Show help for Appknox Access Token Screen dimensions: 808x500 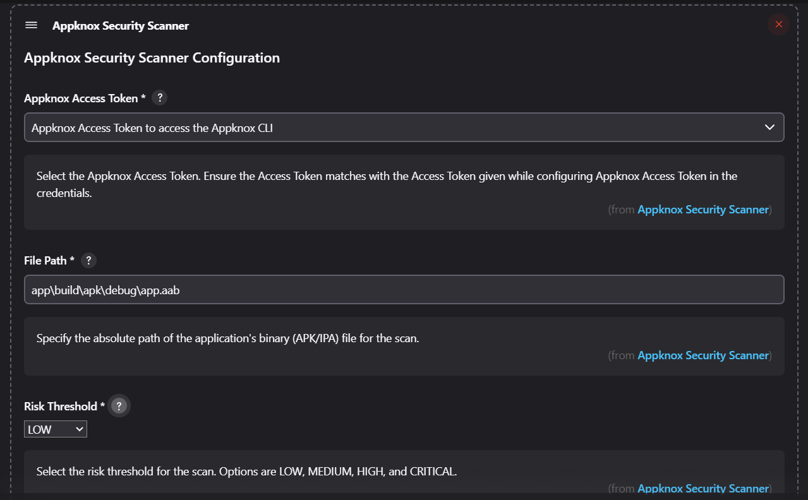pyautogui.click(x=160, y=98)
